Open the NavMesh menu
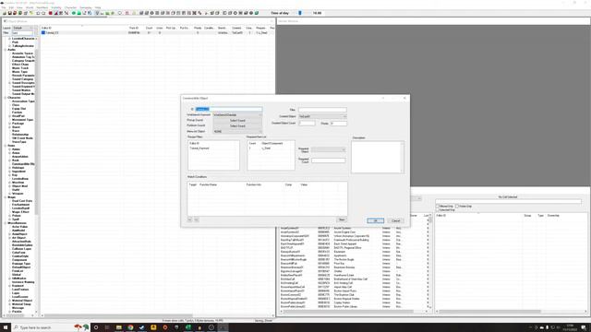Screen dimensions: 591x332 (42, 7)
